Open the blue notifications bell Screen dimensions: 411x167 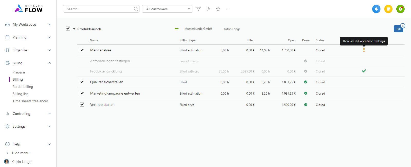point(376,9)
